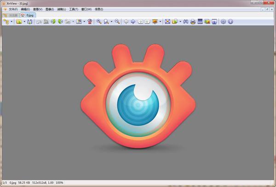Click the next page icon
The width and height of the screenshot is (276, 187).
pos(147,22)
